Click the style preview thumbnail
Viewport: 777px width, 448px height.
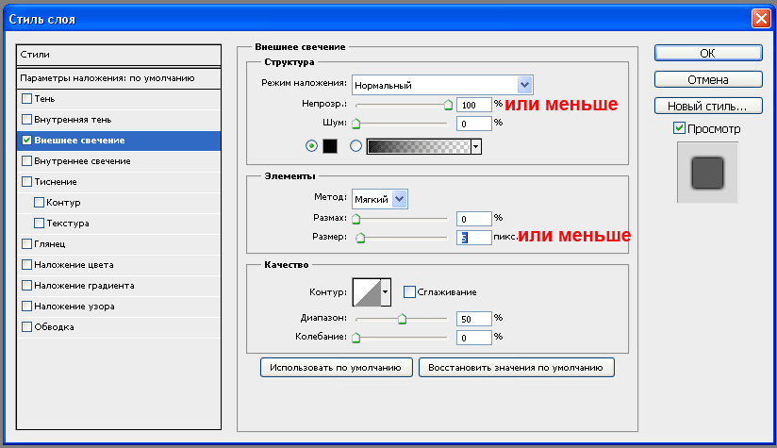706,173
